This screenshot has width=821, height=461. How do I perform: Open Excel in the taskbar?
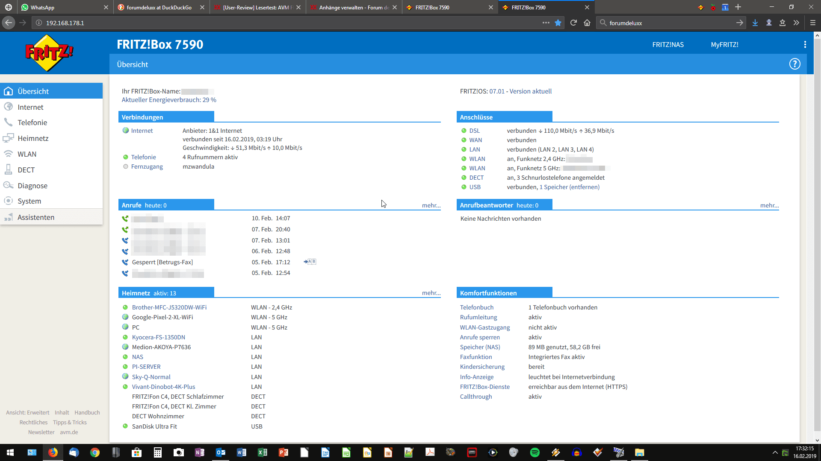click(263, 452)
